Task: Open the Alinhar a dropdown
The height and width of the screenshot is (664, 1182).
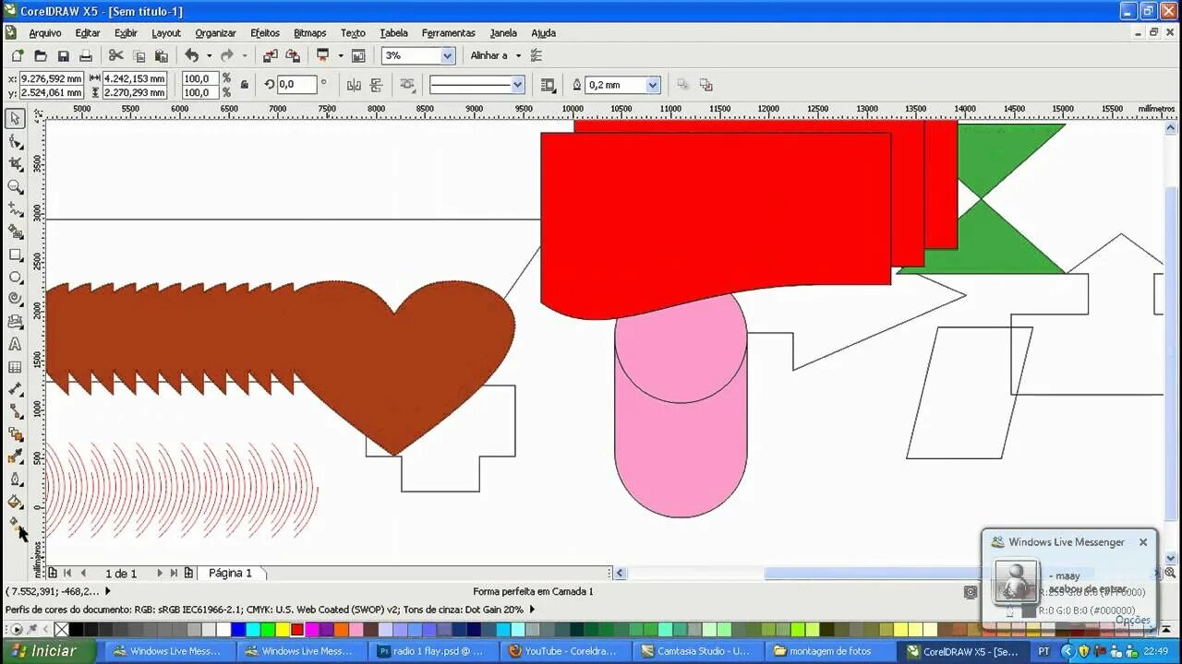Action: [518, 56]
